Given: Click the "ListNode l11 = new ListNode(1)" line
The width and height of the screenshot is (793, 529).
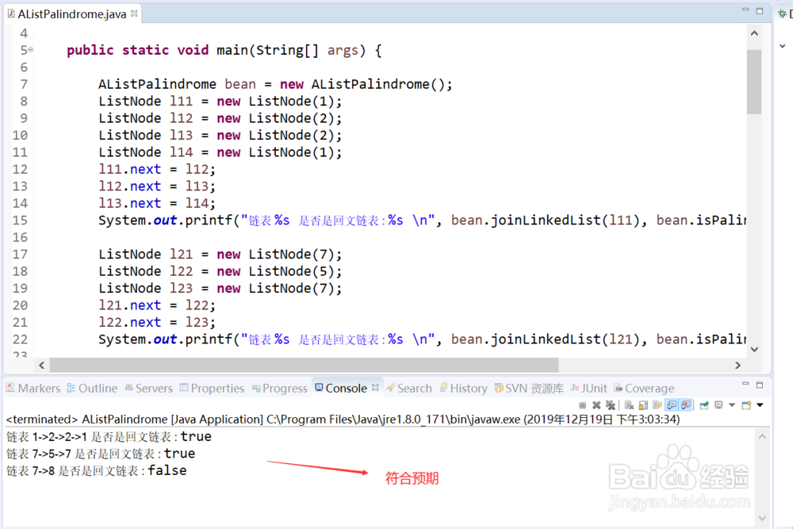Looking at the screenshot, I should pos(220,102).
